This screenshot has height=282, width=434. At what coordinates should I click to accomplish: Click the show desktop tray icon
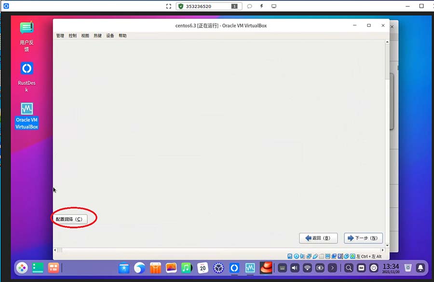(x=361, y=268)
